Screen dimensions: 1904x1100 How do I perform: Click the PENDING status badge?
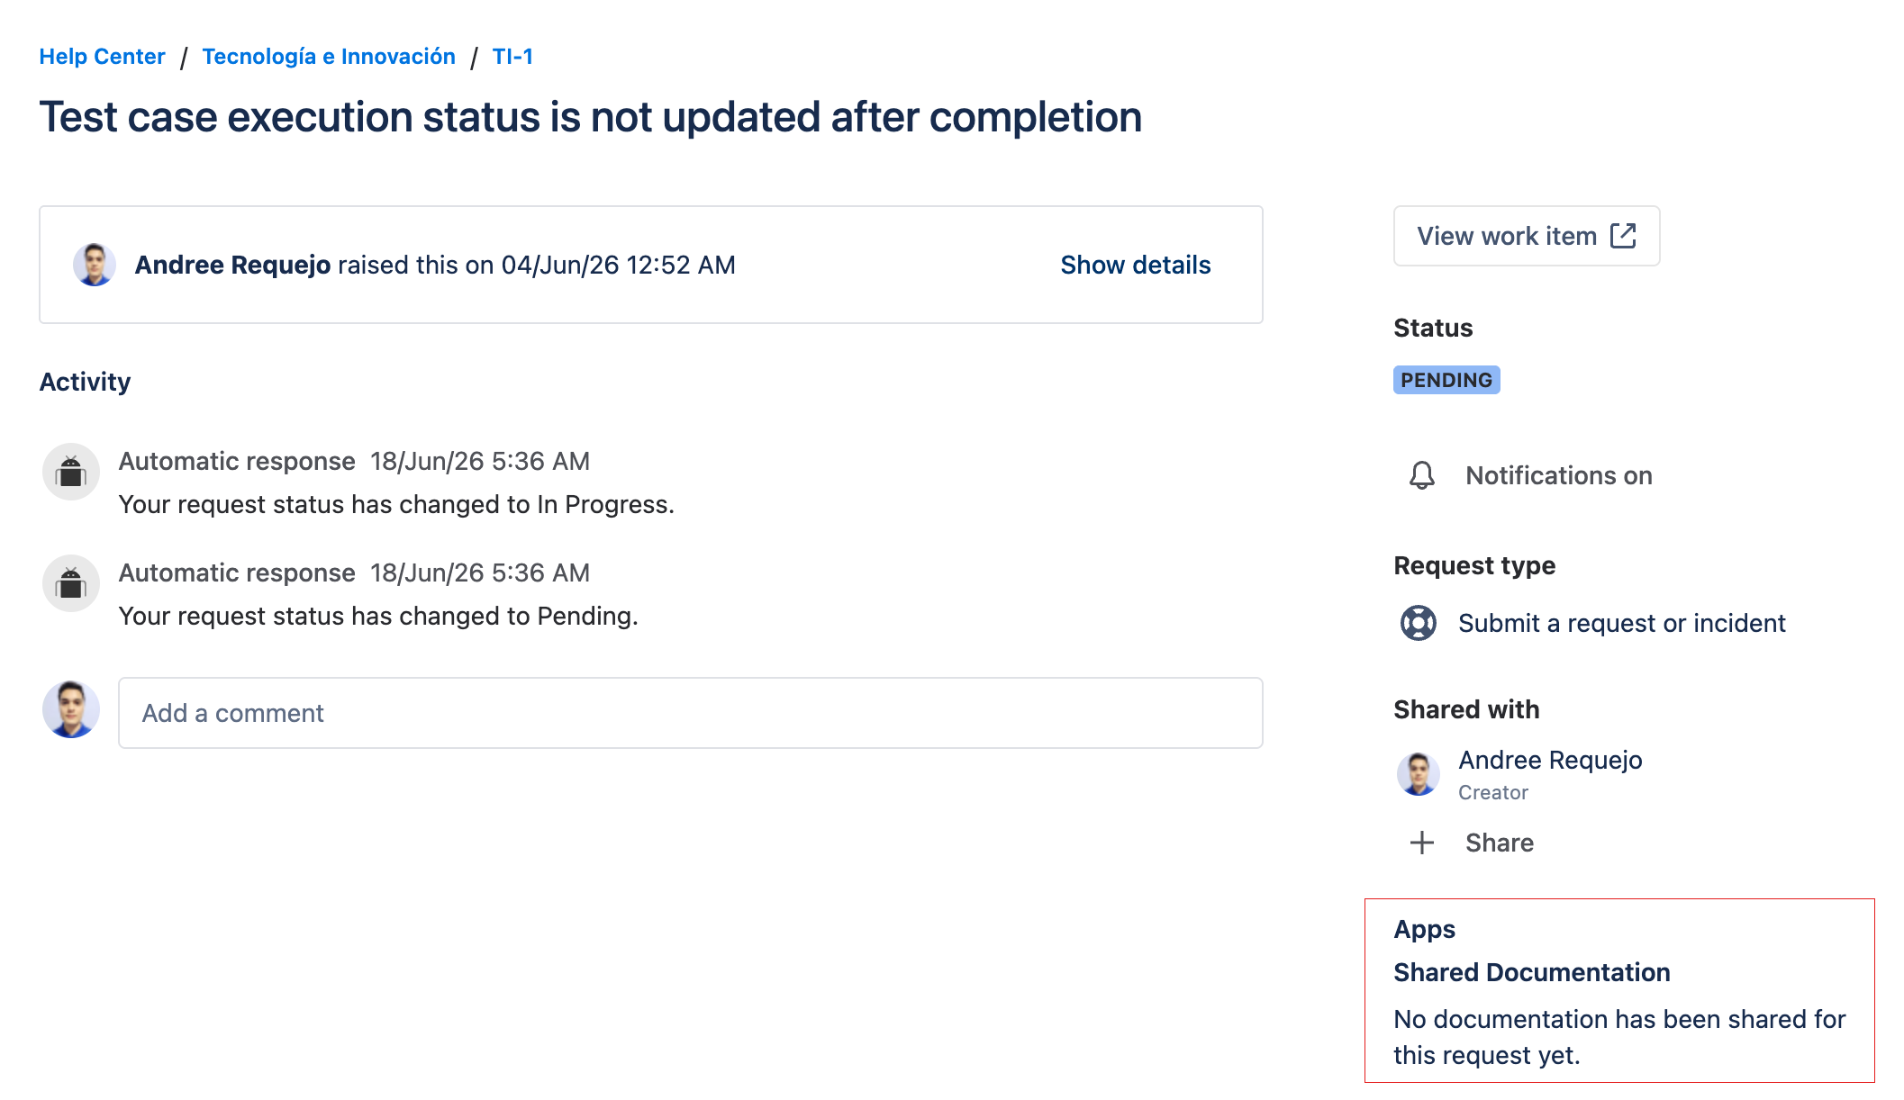coord(1446,380)
